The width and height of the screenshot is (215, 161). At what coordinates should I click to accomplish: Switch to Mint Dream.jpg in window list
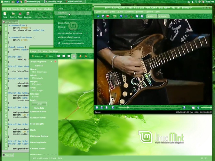click(x=34, y=2)
